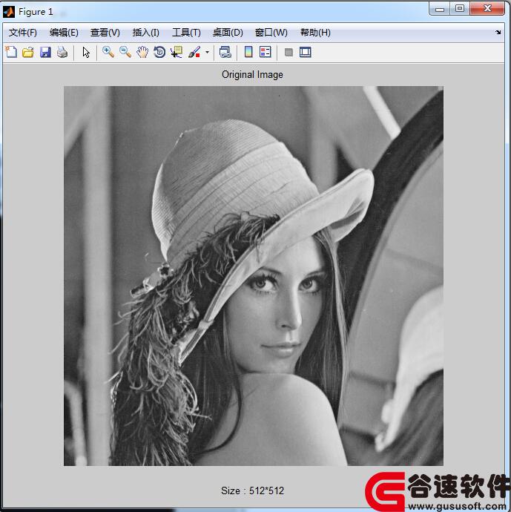Open the 编辑(E) menu
Viewport: 511px width, 512px height.
pos(64,33)
